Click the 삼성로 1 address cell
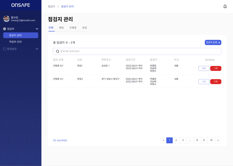This screenshot has height=166, width=233. 105,66
